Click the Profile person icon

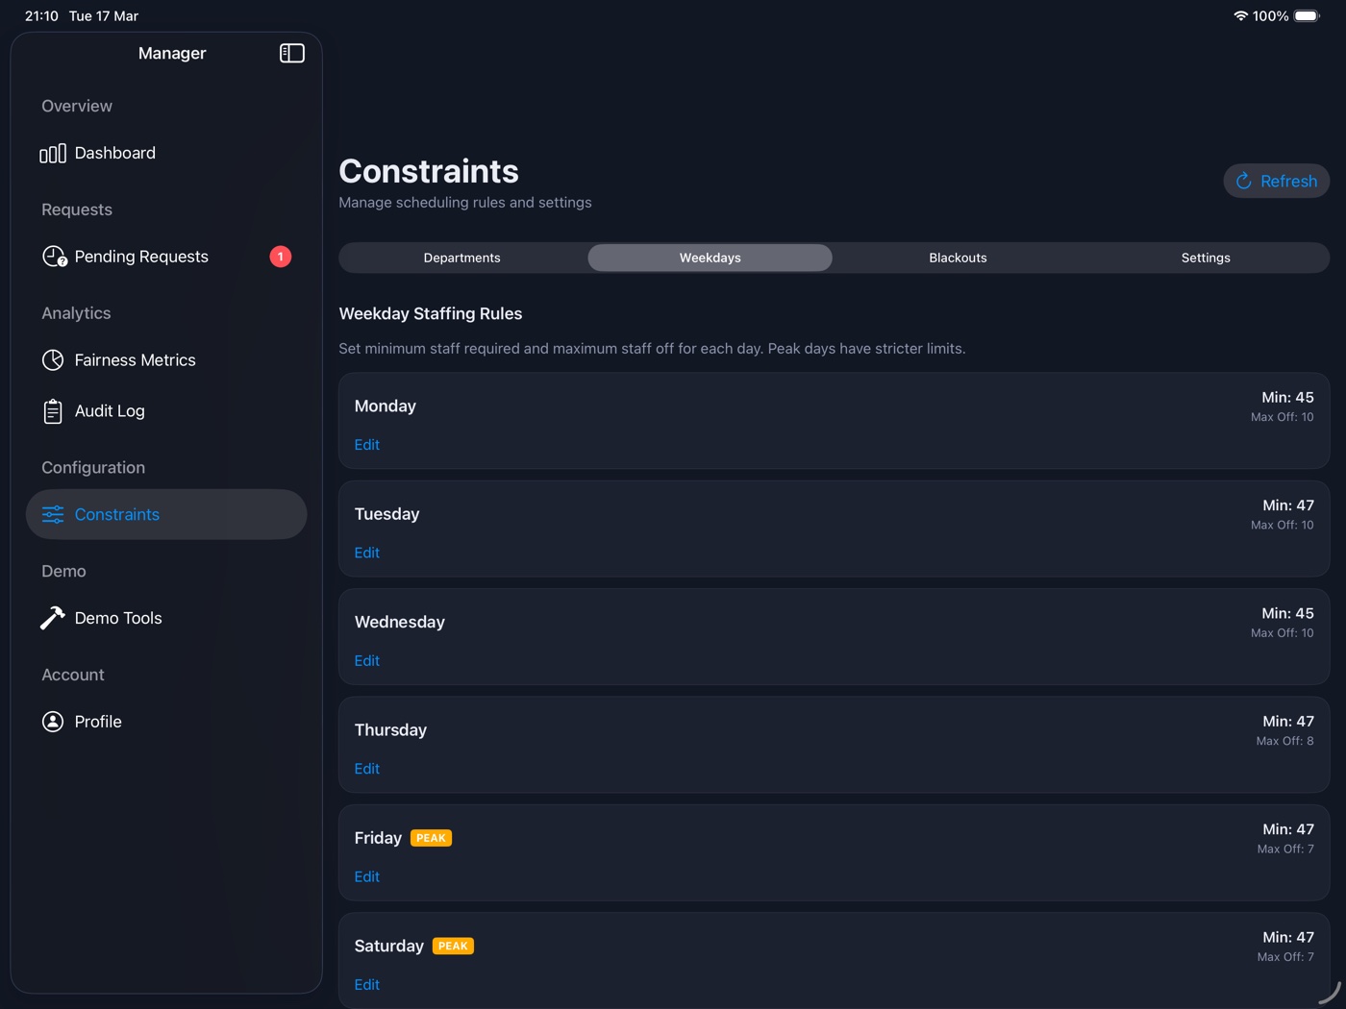(x=53, y=722)
